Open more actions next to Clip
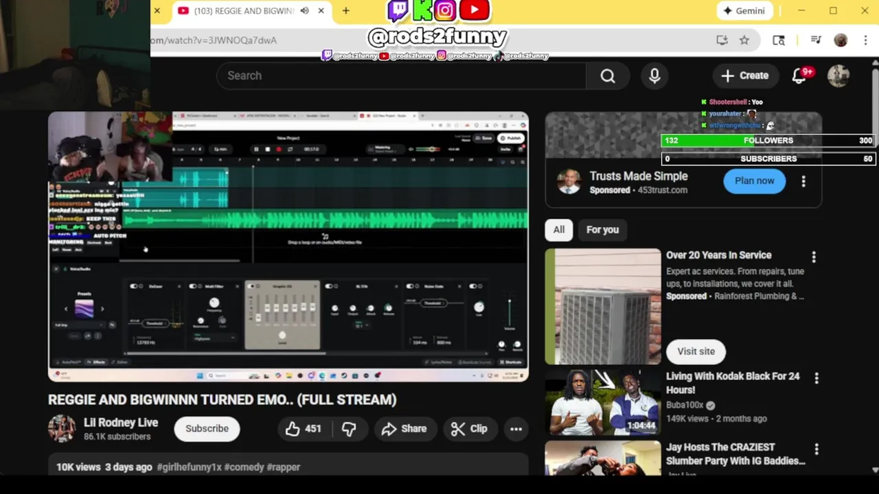 pyautogui.click(x=516, y=429)
